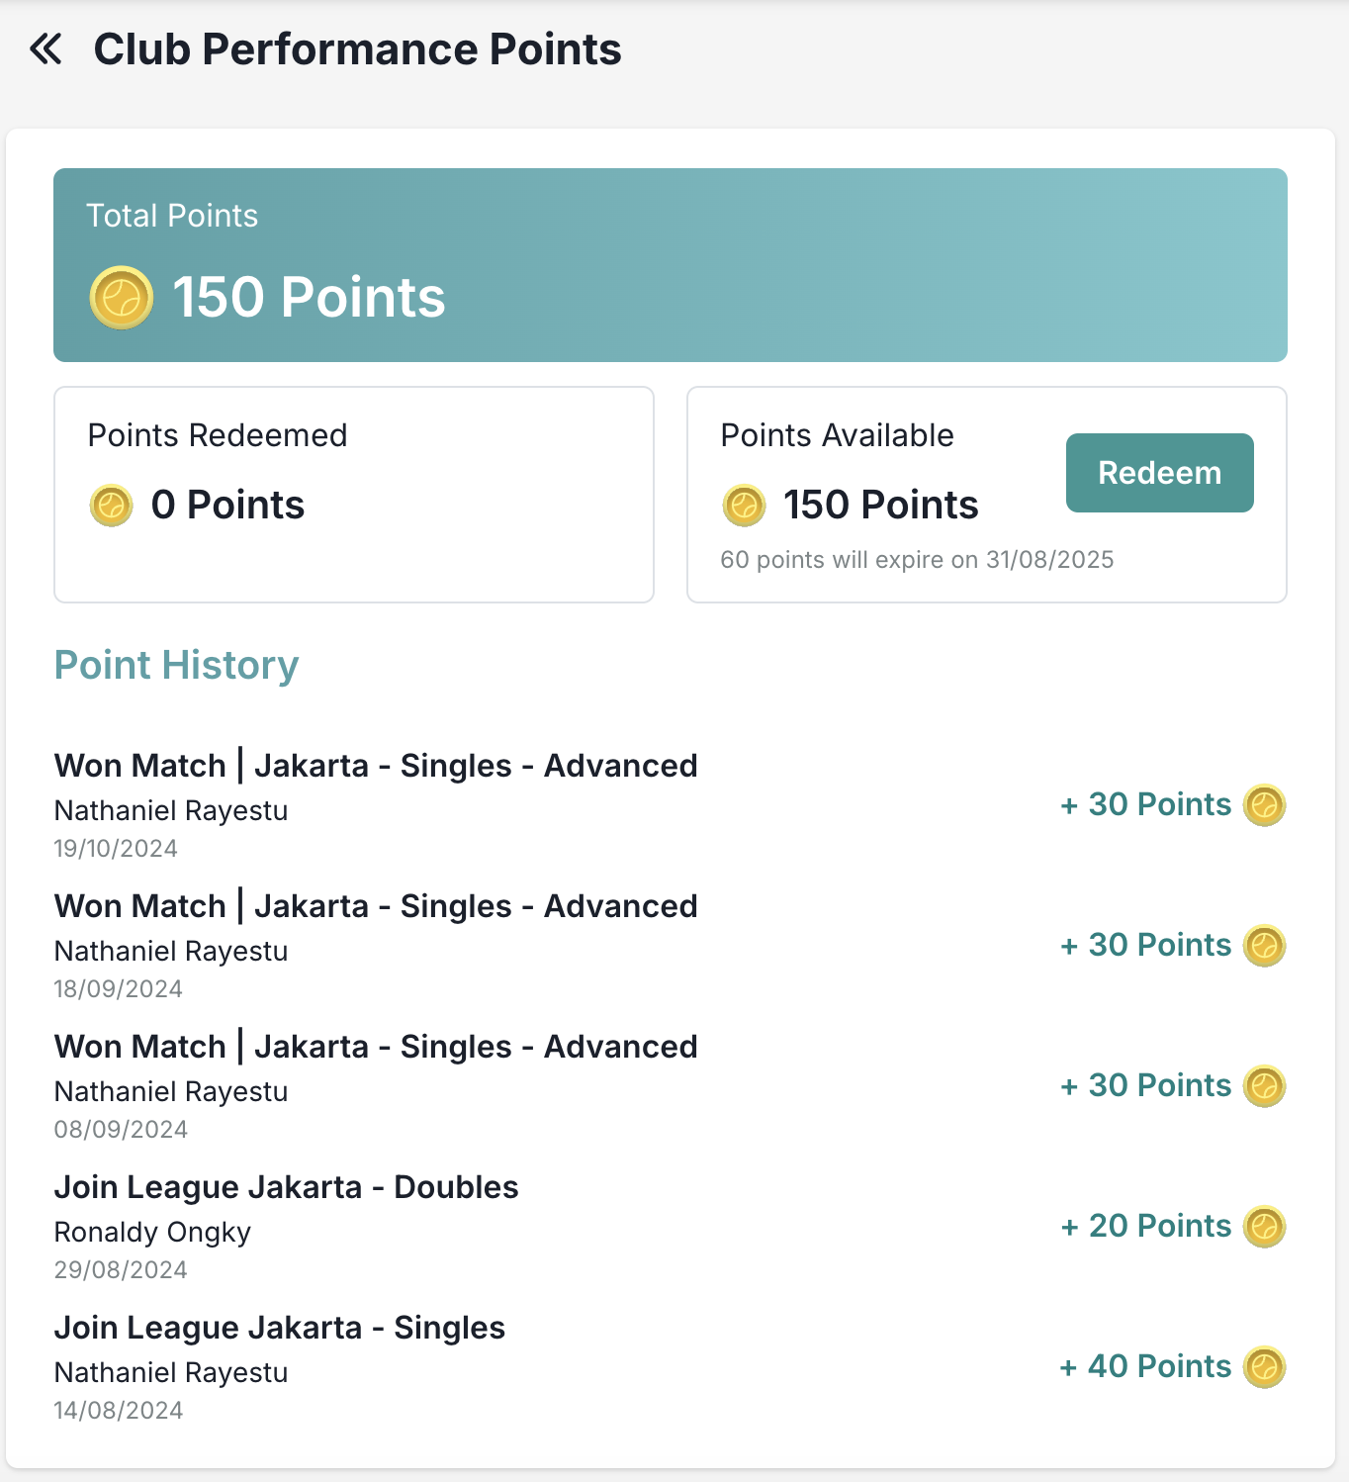The height and width of the screenshot is (1482, 1349).
Task: Click the coin icon next to + 20 Points
Action: (1264, 1227)
